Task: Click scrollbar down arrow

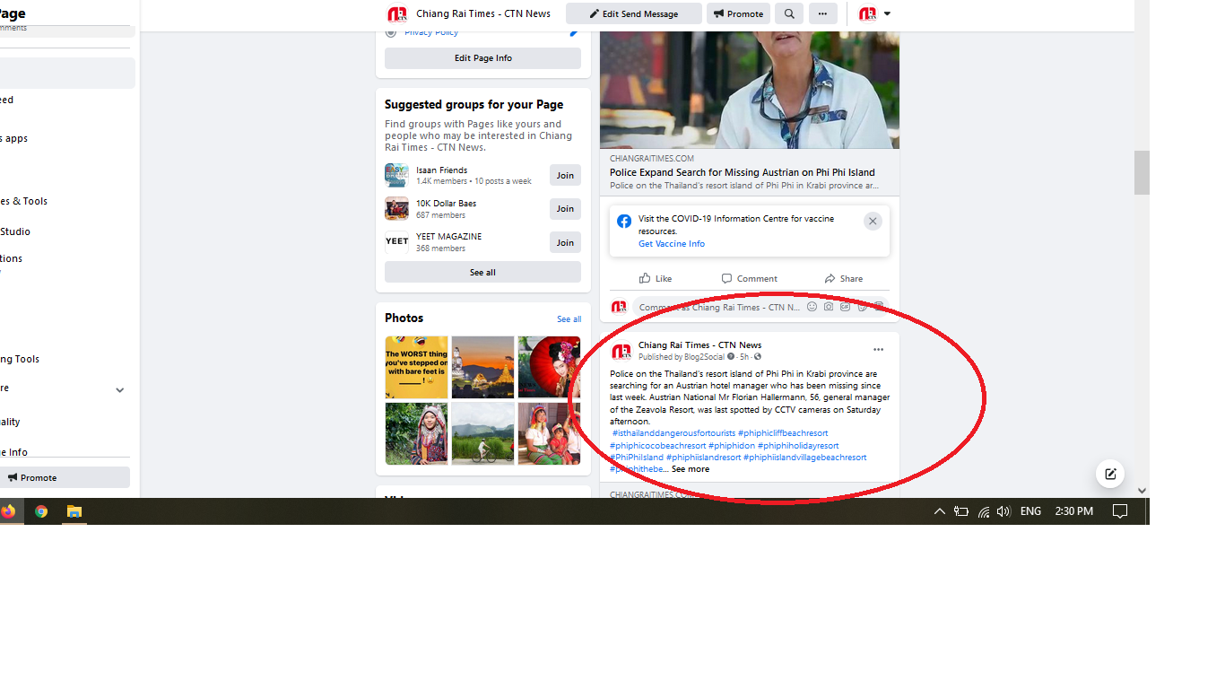Action: tap(1142, 491)
